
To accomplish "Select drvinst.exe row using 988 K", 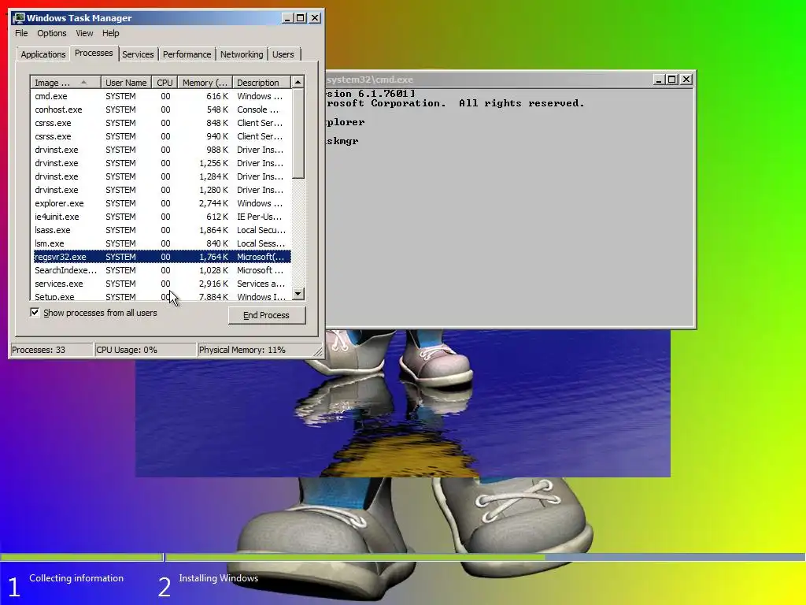I will click(162, 150).
